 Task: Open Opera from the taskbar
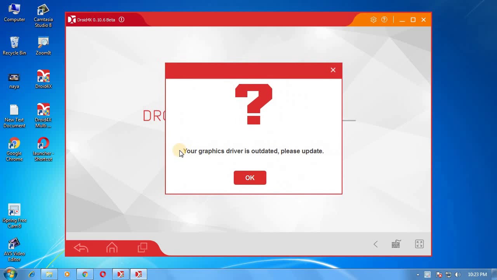[103, 274]
